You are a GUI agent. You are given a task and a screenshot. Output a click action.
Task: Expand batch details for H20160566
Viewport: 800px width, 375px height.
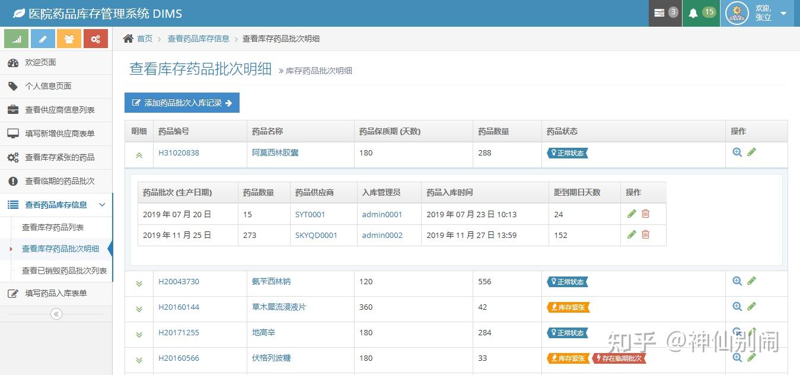coord(139,360)
